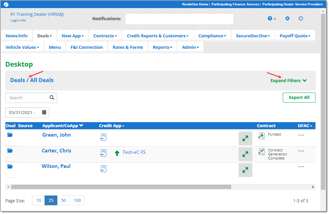This screenshot has height=214, width=329.
Task: Click the horizontal scrollbar right arrow
Action: 313,187
